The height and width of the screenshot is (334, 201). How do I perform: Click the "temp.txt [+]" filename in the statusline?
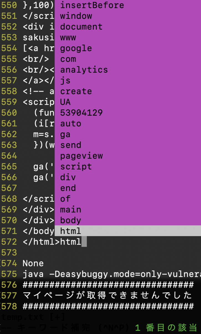(x=21, y=317)
